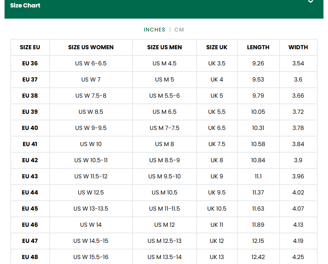328x264 pixels.
Task: Click the US M 6.5 cell
Action: coord(164,112)
